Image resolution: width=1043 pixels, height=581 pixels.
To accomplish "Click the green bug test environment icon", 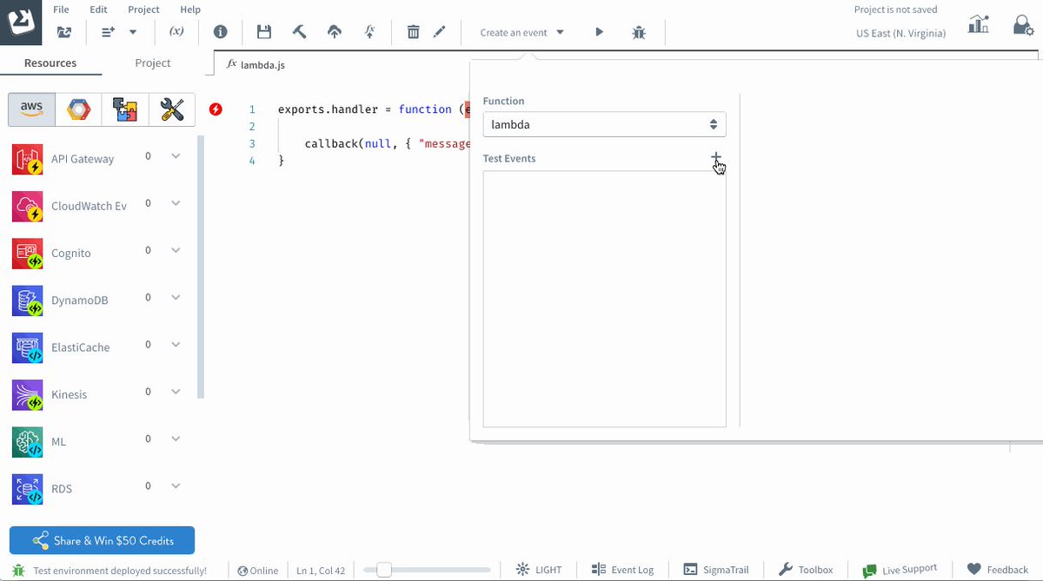I will point(18,571).
